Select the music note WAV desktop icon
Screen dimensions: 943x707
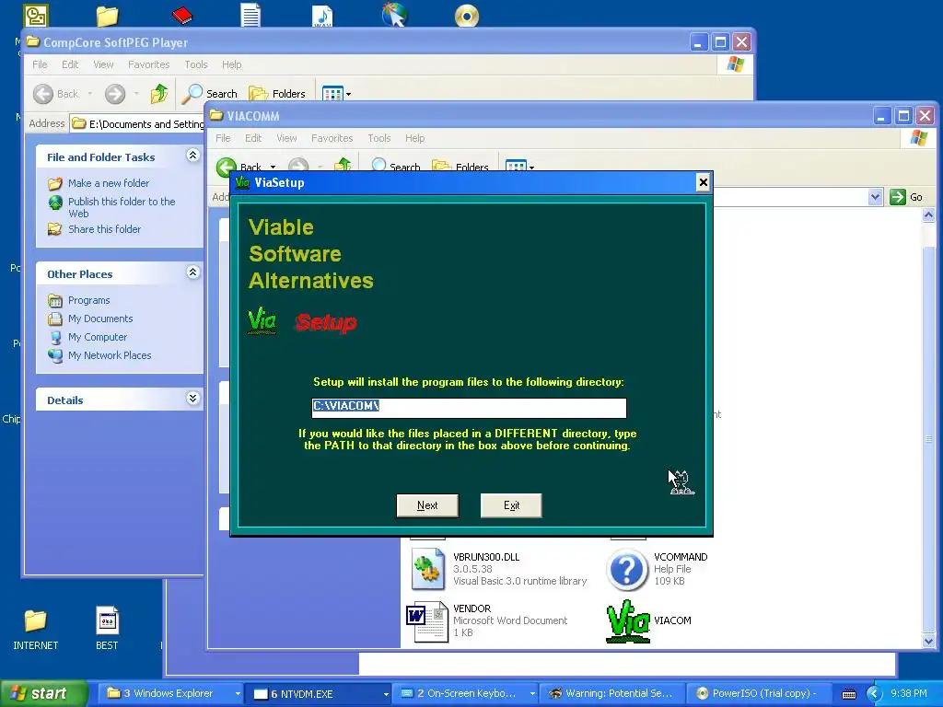[322, 16]
